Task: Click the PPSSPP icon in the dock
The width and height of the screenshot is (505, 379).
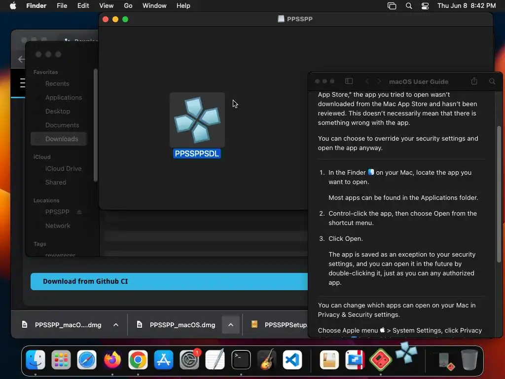Action: [x=406, y=352]
